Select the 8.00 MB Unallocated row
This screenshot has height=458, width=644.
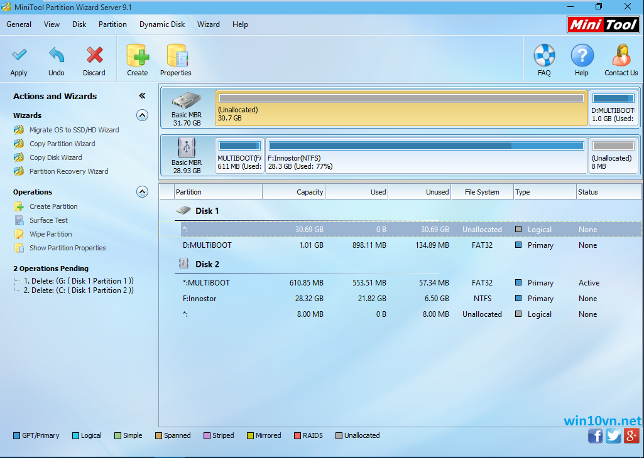pos(400,314)
